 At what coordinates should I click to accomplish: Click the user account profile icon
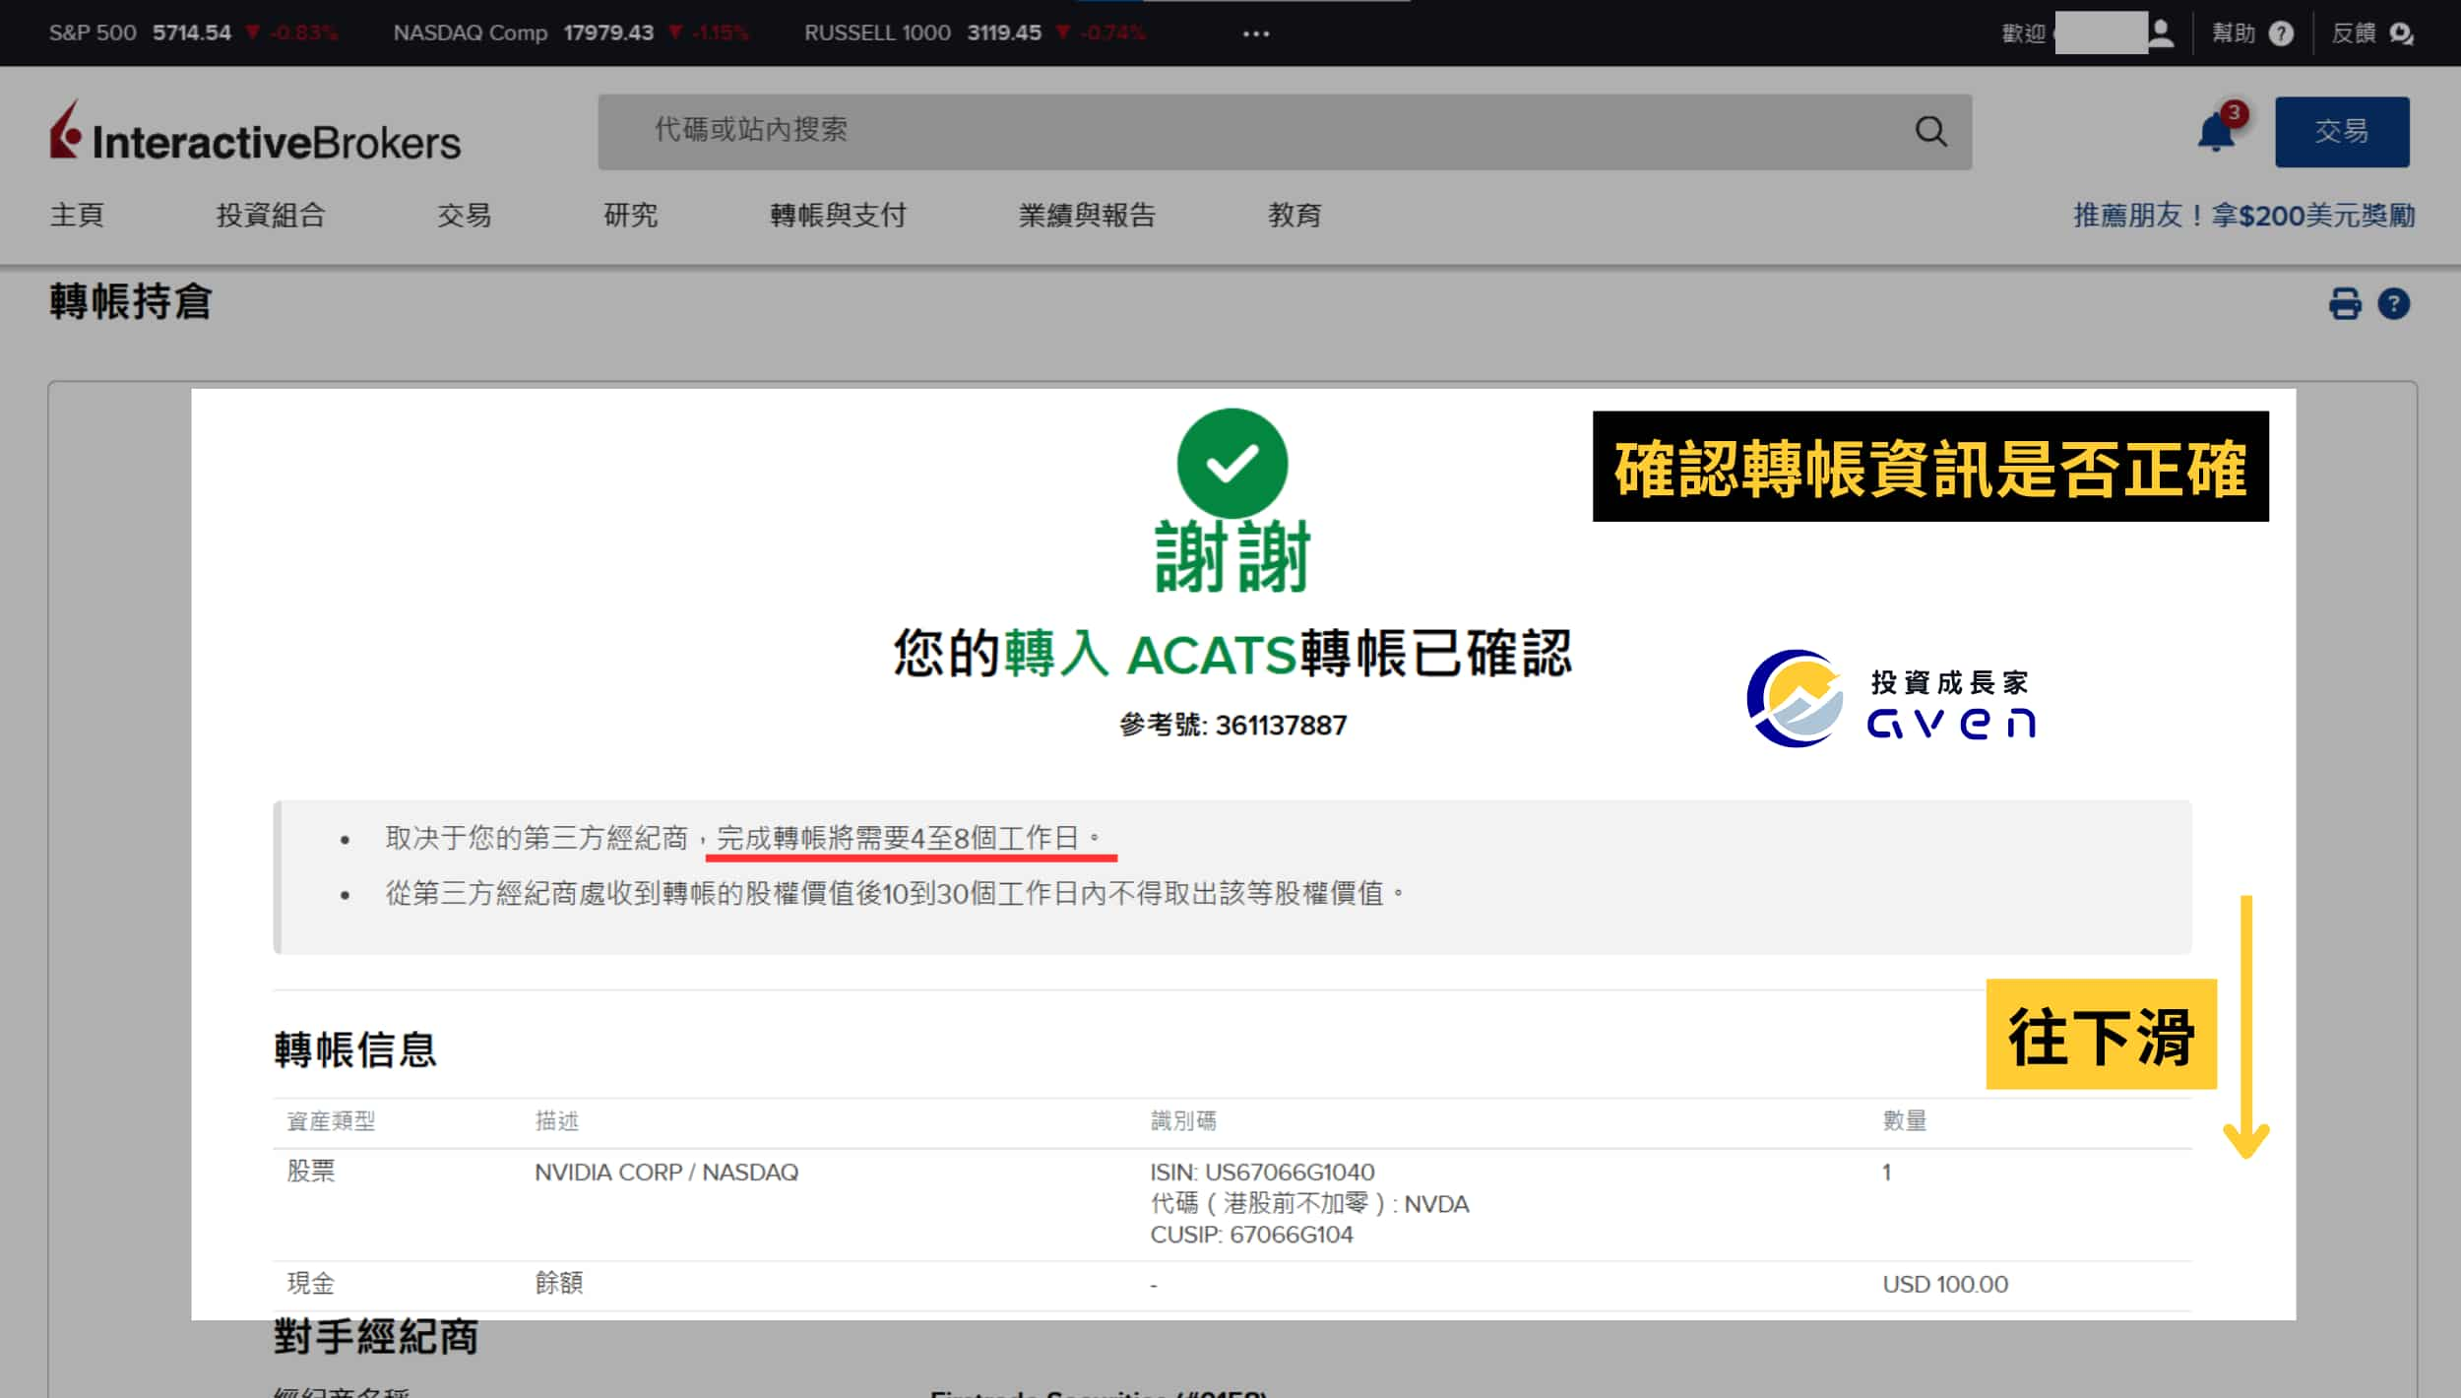click(2161, 32)
